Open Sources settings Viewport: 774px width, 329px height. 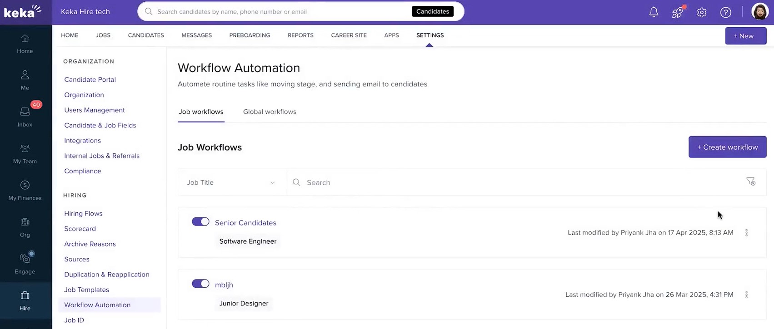coord(77,260)
